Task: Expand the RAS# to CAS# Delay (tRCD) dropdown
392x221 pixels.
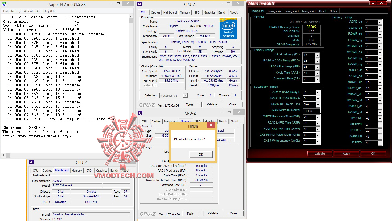Action: [317, 61]
